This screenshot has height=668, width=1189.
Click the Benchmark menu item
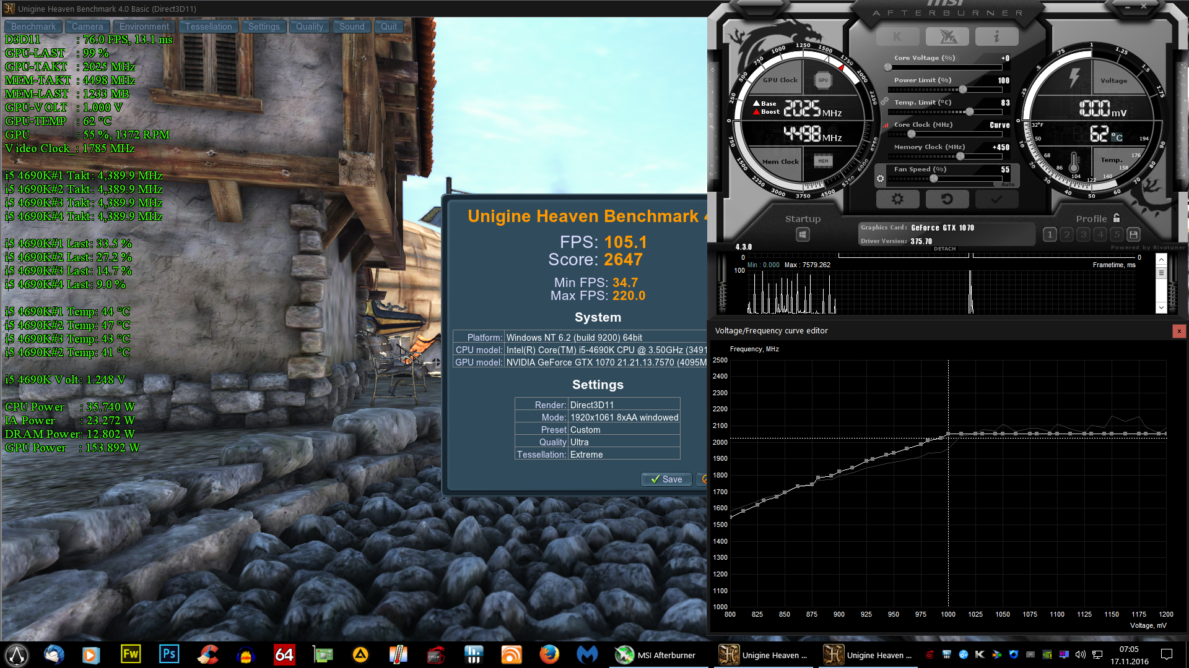33,27
